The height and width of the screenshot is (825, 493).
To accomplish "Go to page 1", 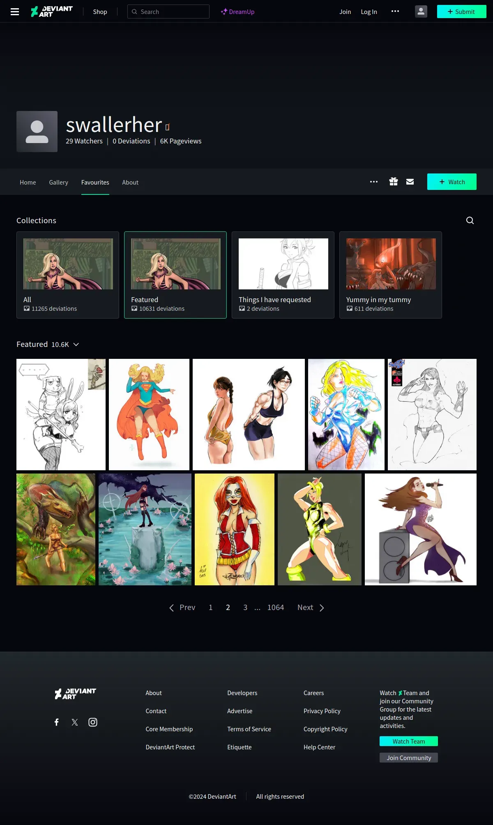I will 211,608.
